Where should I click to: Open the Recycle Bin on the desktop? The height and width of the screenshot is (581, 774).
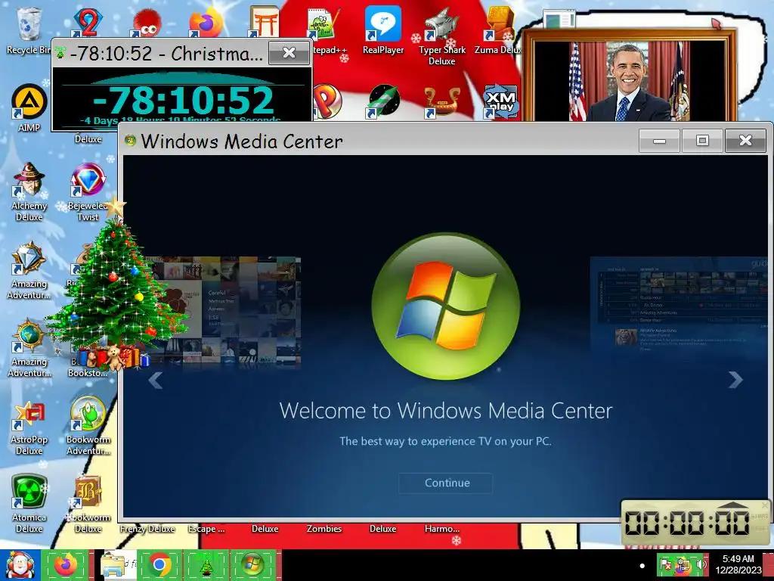click(29, 30)
